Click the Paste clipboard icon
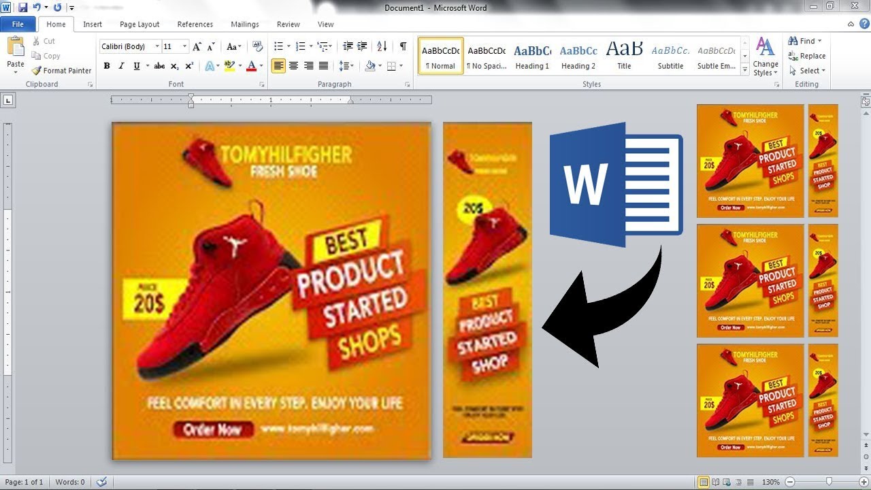This screenshot has height=490, width=871. 15,48
